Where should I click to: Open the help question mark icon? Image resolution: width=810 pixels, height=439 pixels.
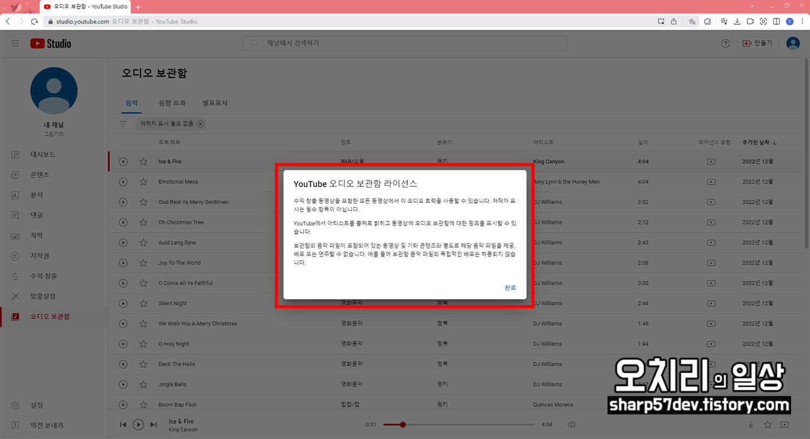[726, 44]
